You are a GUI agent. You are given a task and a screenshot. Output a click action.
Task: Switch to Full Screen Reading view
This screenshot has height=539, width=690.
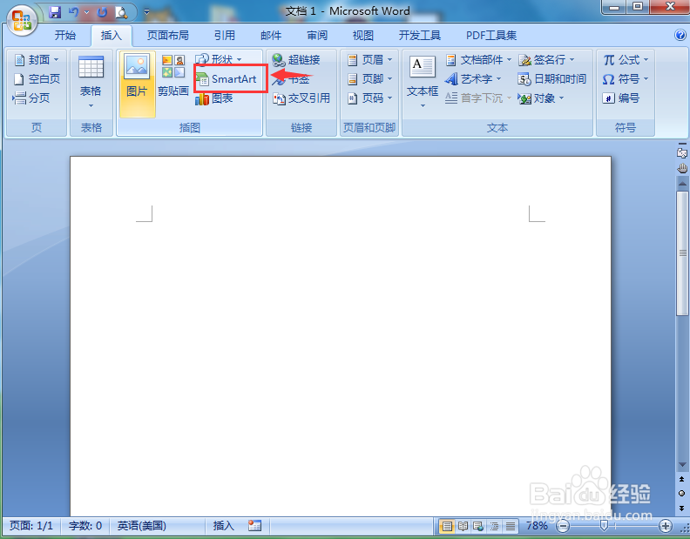tap(463, 526)
